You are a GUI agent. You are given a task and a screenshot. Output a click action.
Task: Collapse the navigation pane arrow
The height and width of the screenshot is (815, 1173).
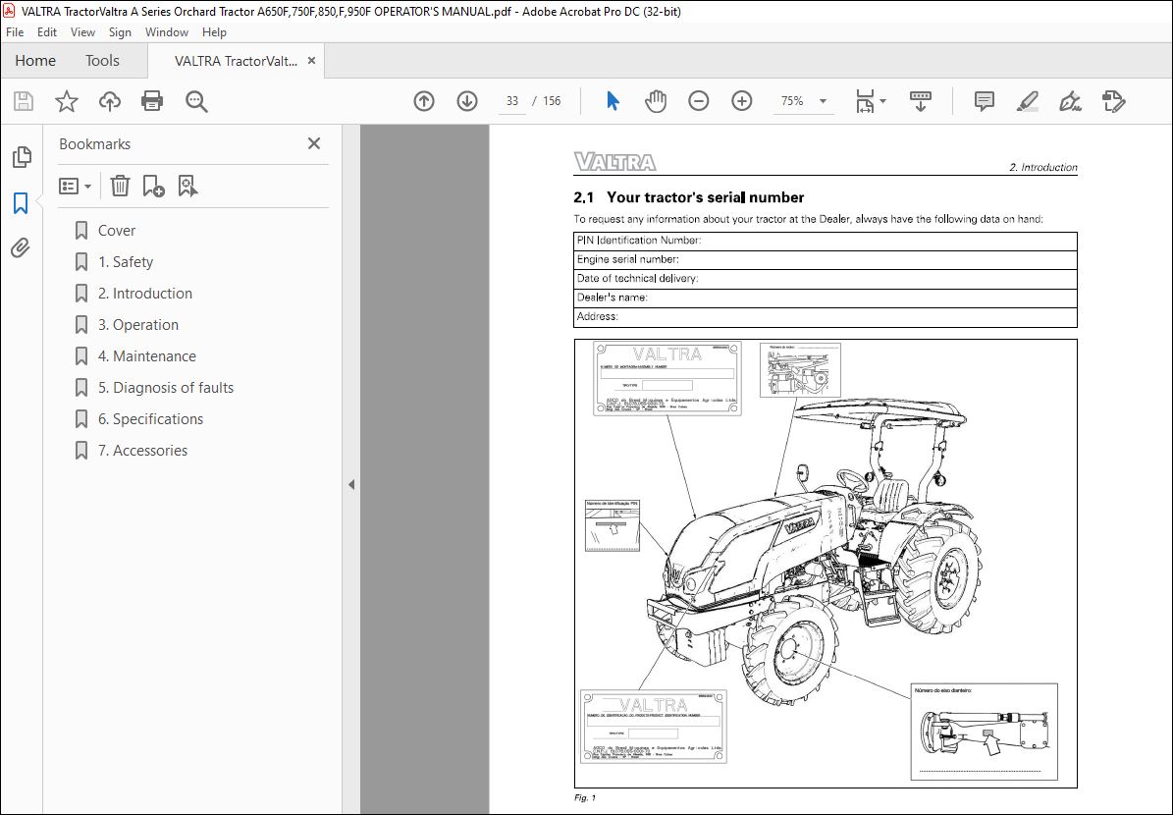pyautogui.click(x=350, y=484)
